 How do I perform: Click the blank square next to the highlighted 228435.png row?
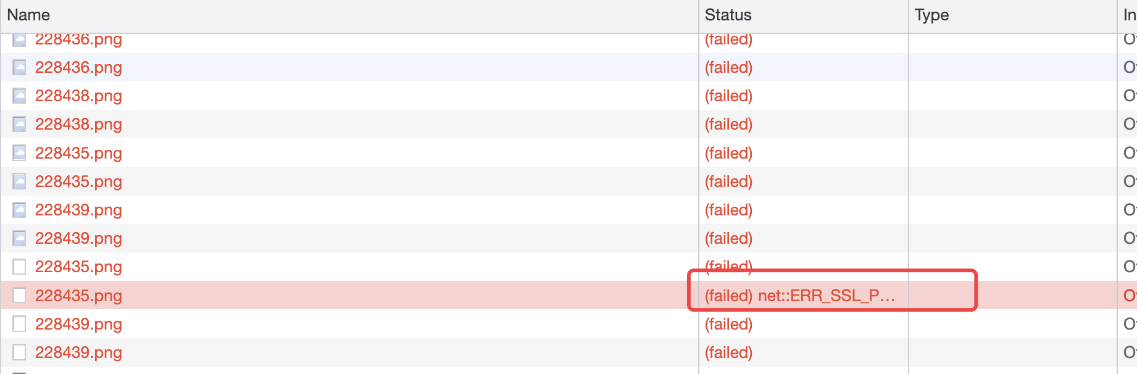(x=20, y=296)
